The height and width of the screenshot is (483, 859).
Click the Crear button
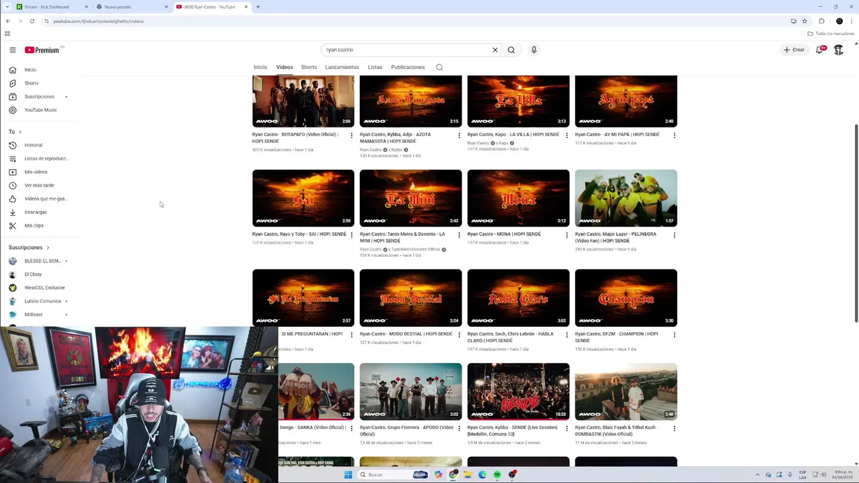[x=793, y=50]
